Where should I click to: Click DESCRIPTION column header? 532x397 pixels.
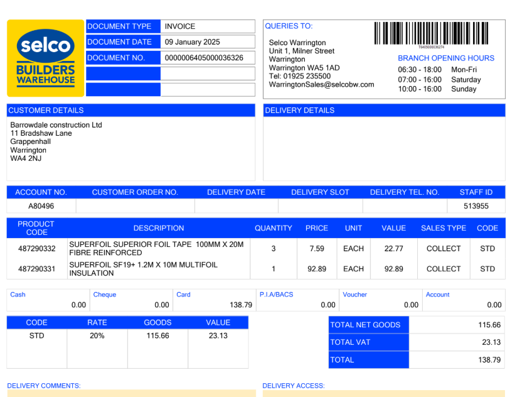point(159,228)
